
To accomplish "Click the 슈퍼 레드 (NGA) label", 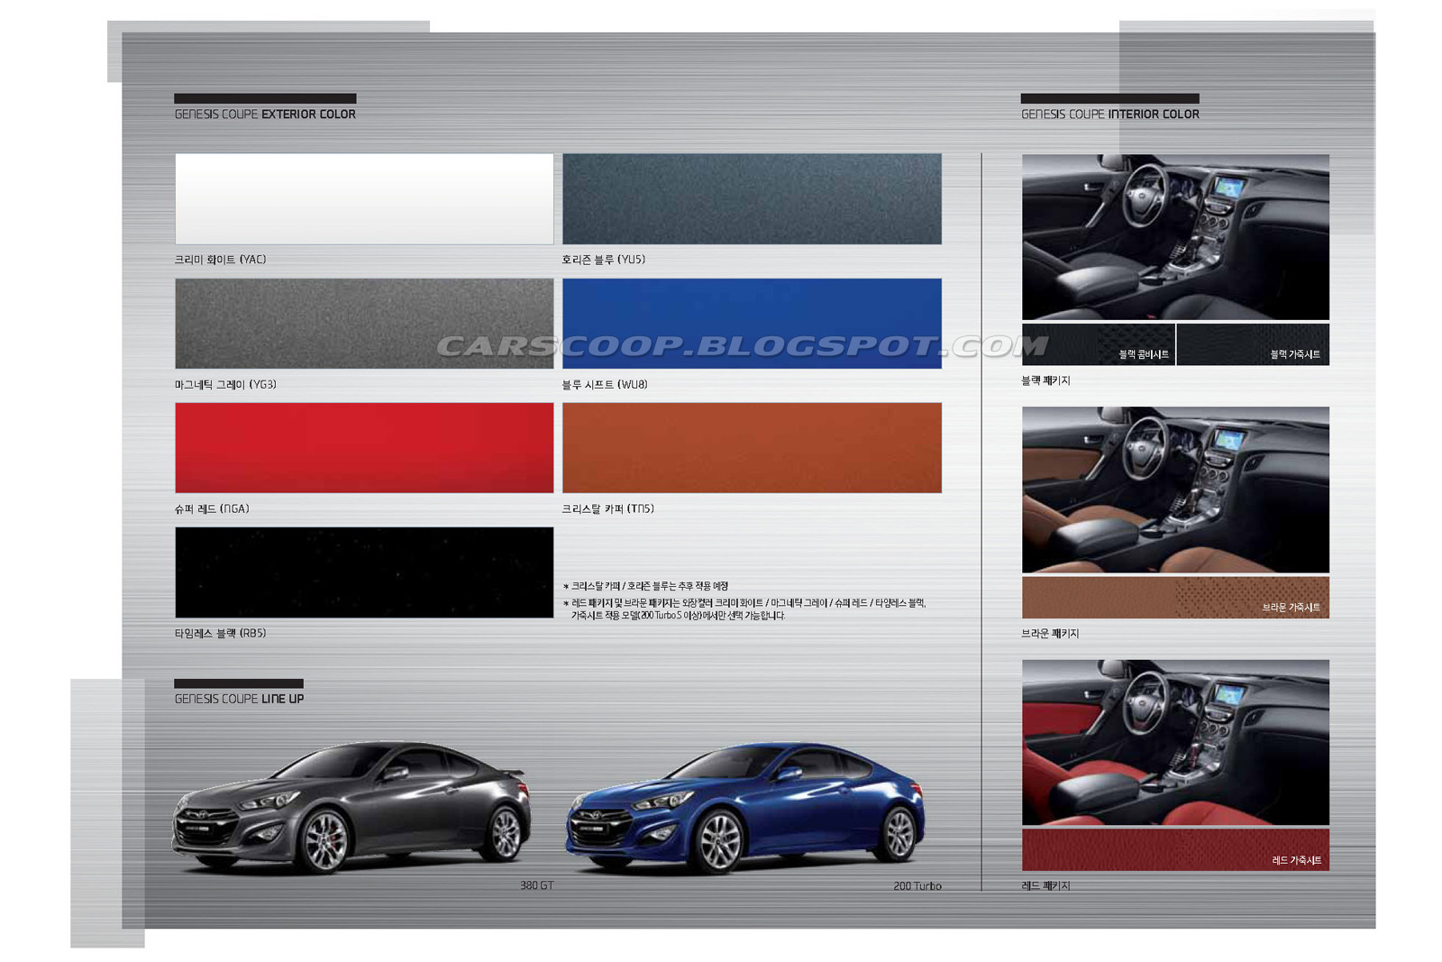I will point(212,508).
